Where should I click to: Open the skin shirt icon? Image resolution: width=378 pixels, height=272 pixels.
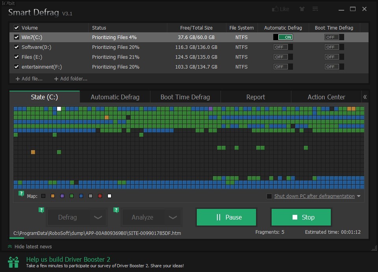302,9
